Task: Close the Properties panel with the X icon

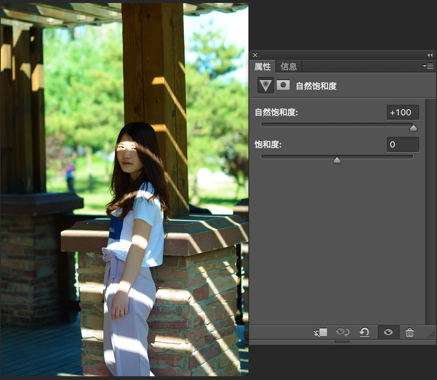Action: click(x=255, y=55)
